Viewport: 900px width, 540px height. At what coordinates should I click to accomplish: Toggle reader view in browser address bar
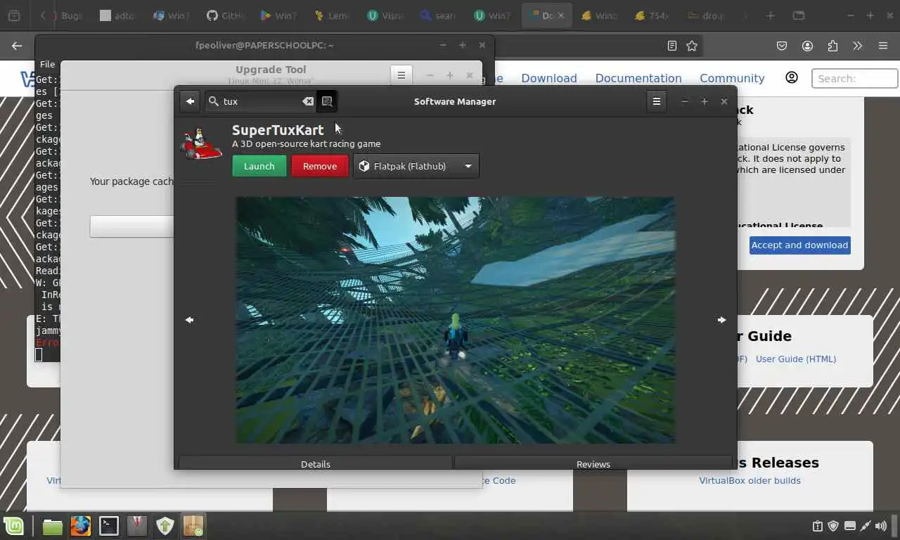[x=672, y=46]
